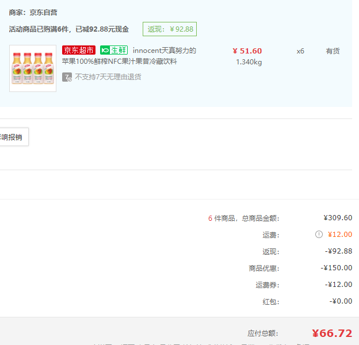The height and width of the screenshot is (345, 359).
Task: Select the cashback amount -¥92.88
Action: (338, 251)
